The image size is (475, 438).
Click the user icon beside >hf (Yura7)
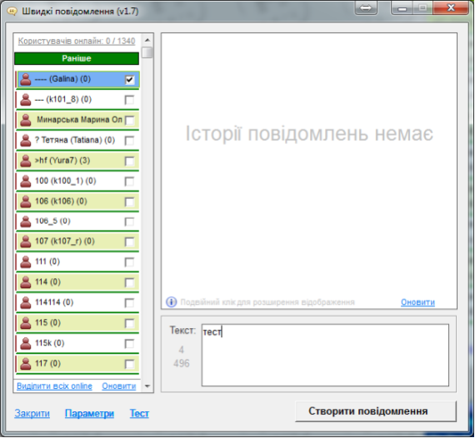(26, 161)
